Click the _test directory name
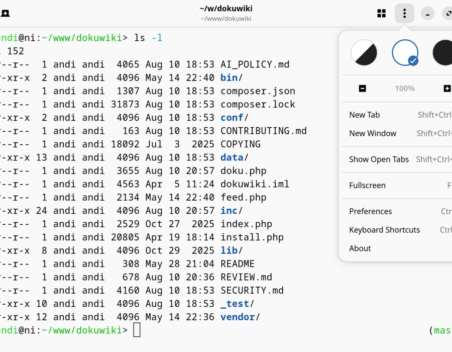 [235, 303]
